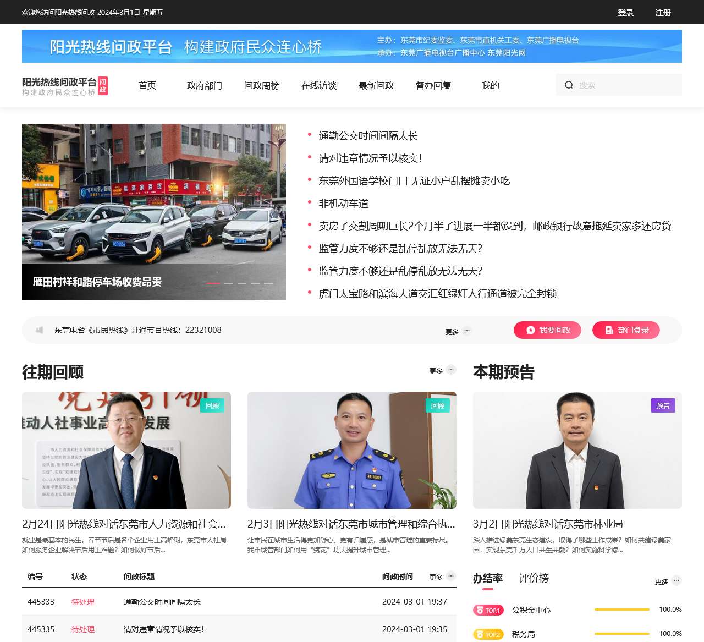Open headline about 邮政银行 delaying house loan
Screen dimensions: 704x642
click(495, 226)
